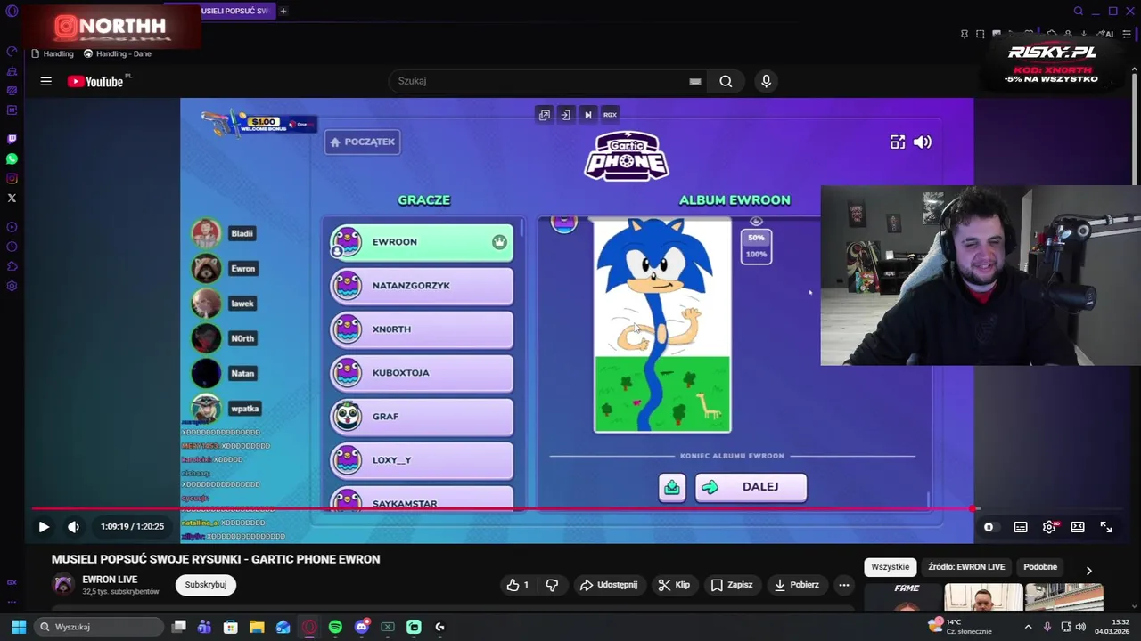Open X (Twitter) in the Opera sidebar

point(12,198)
